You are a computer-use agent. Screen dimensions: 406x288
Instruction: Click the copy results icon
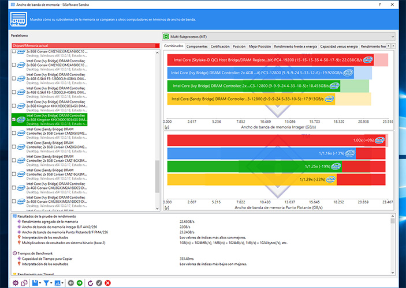pyautogui.click(x=24, y=283)
